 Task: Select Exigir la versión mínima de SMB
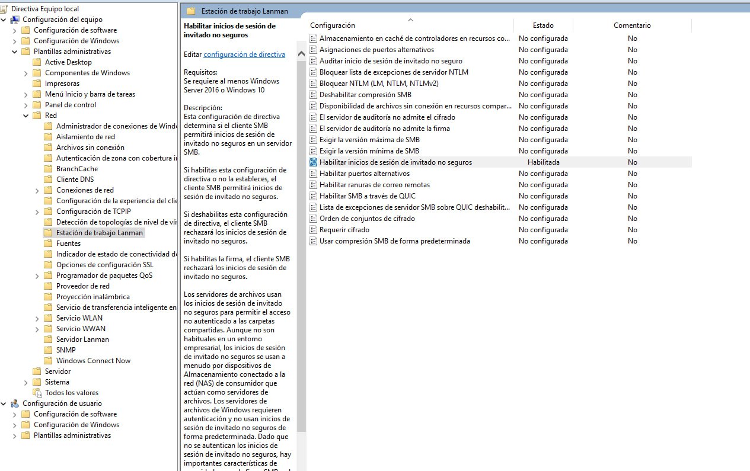[369, 151]
